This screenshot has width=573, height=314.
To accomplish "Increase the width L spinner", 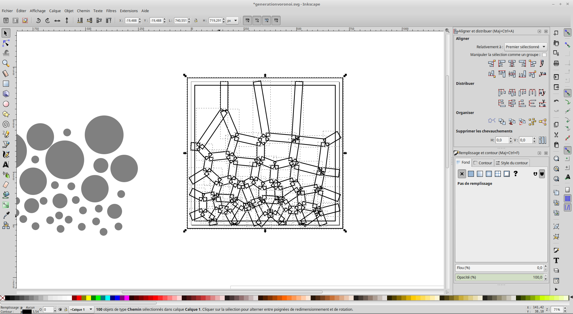I will (189, 19).
